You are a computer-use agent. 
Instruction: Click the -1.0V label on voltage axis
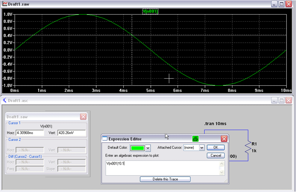tap(8, 85)
